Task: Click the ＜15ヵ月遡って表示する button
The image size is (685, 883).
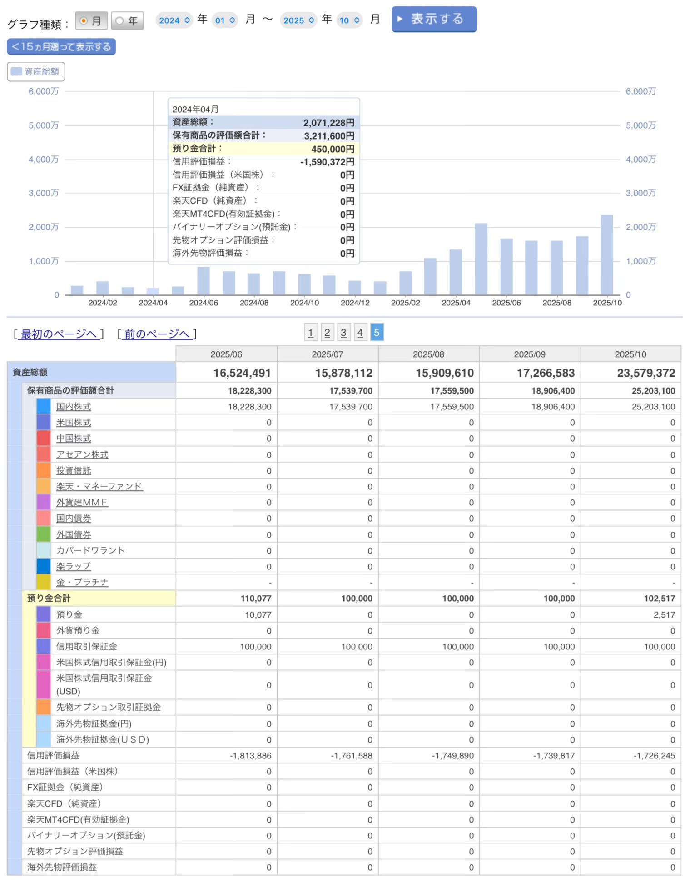Action: tap(61, 47)
